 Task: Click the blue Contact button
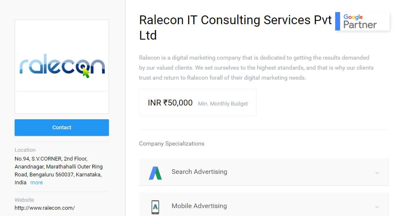click(x=62, y=127)
